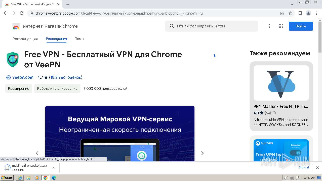
Task: Switch to the Рекомендации tab
Action: tap(25, 39)
